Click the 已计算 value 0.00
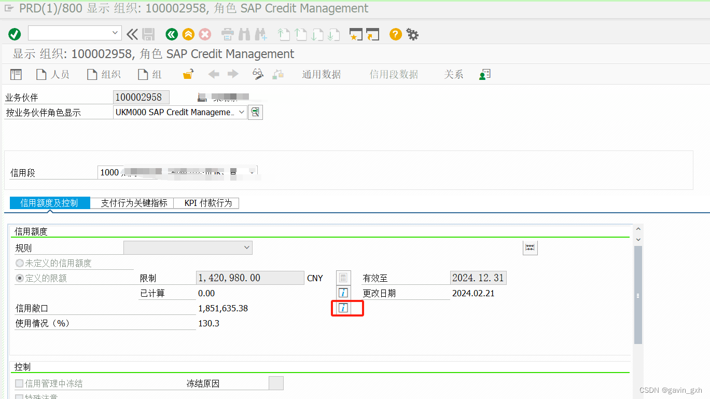The width and height of the screenshot is (710, 399). [206, 293]
